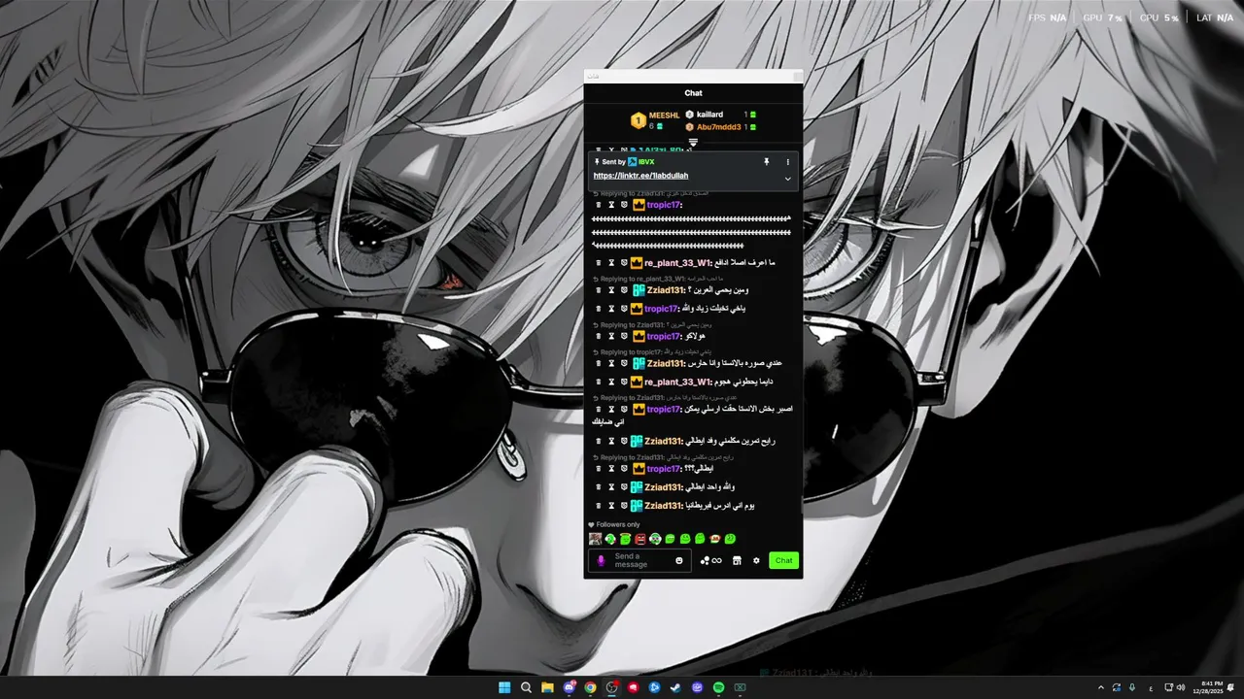The height and width of the screenshot is (699, 1244).
Task: Open the volume control in system tray
Action: coord(1181,687)
